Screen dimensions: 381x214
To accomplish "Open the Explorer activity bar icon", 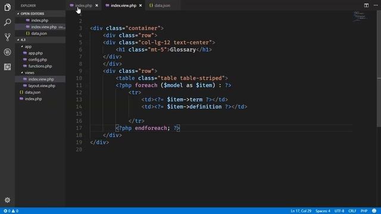I will pyautogui.click(x=7, y=7).
